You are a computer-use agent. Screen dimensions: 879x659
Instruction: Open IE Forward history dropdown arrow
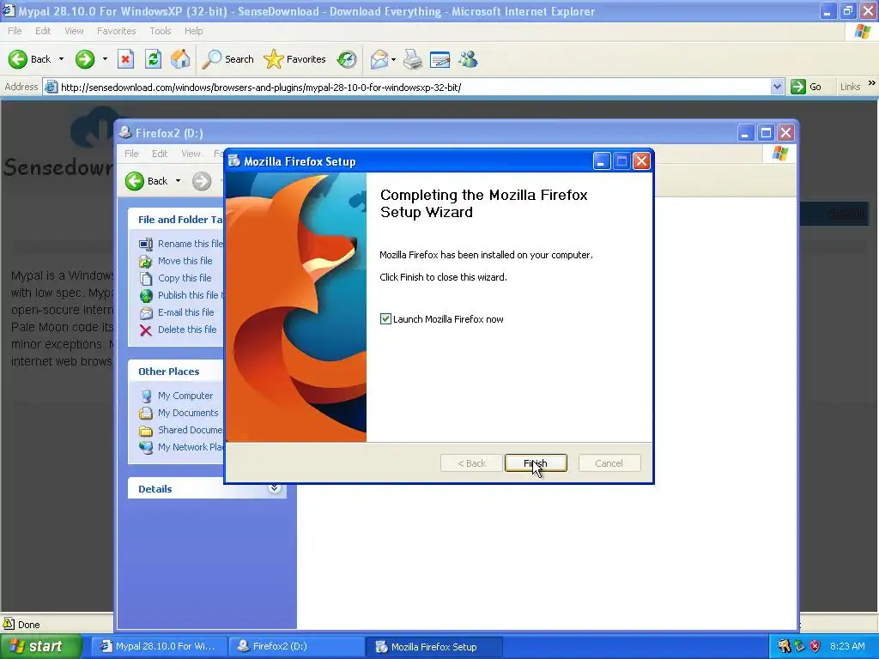[x=105, y=59]
